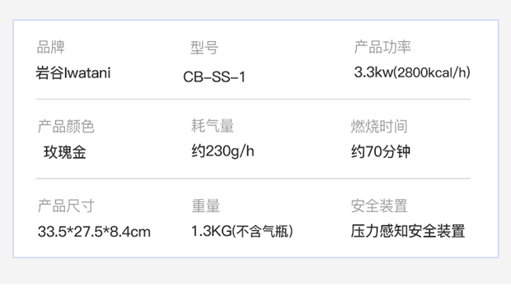The height and width of the screenshot is (296, 511).
Task: Click the 燃烧时间 label
Action: tap(379, 126)
